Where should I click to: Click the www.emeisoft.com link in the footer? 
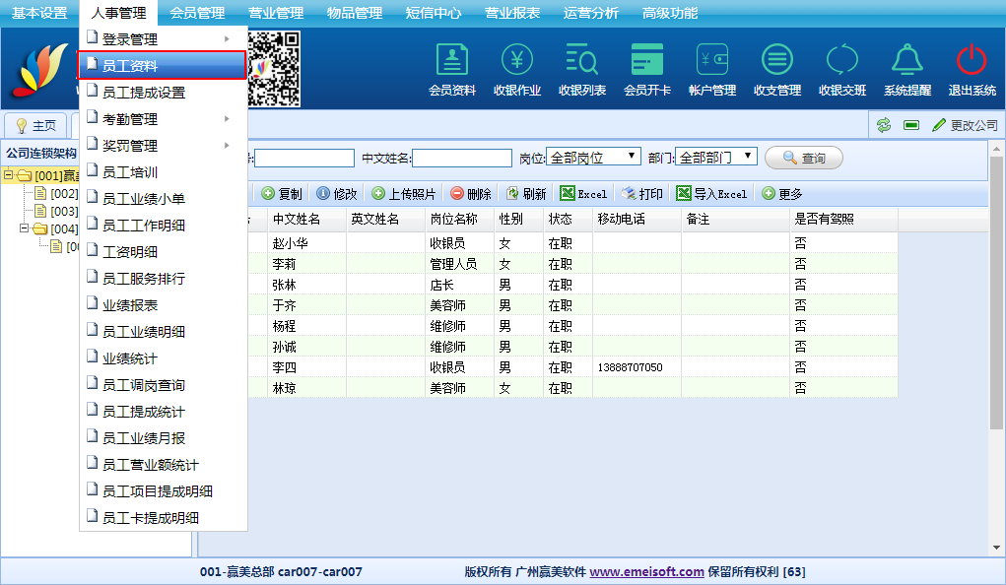[646, 571]
